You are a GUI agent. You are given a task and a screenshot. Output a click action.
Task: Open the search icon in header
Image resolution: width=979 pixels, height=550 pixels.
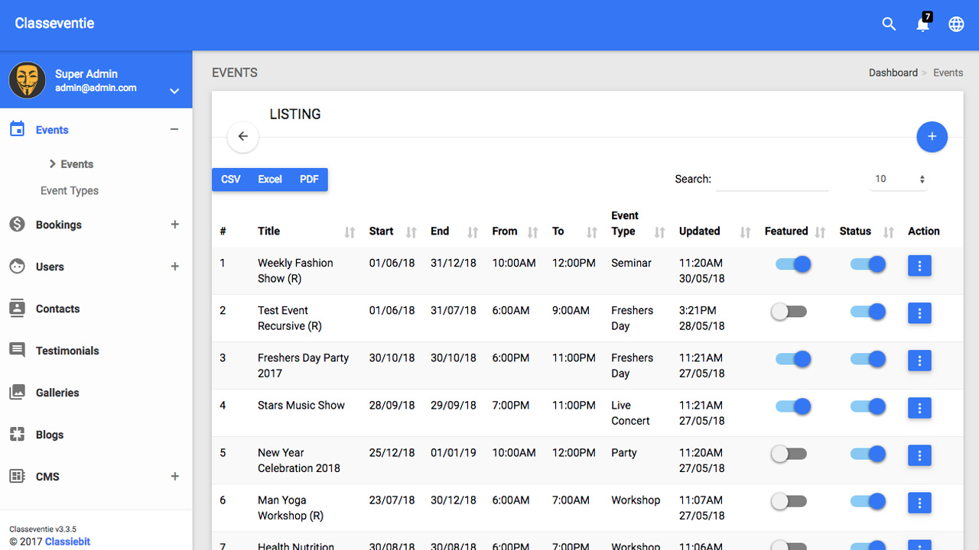pyautogui.click(x=889, y=24)
